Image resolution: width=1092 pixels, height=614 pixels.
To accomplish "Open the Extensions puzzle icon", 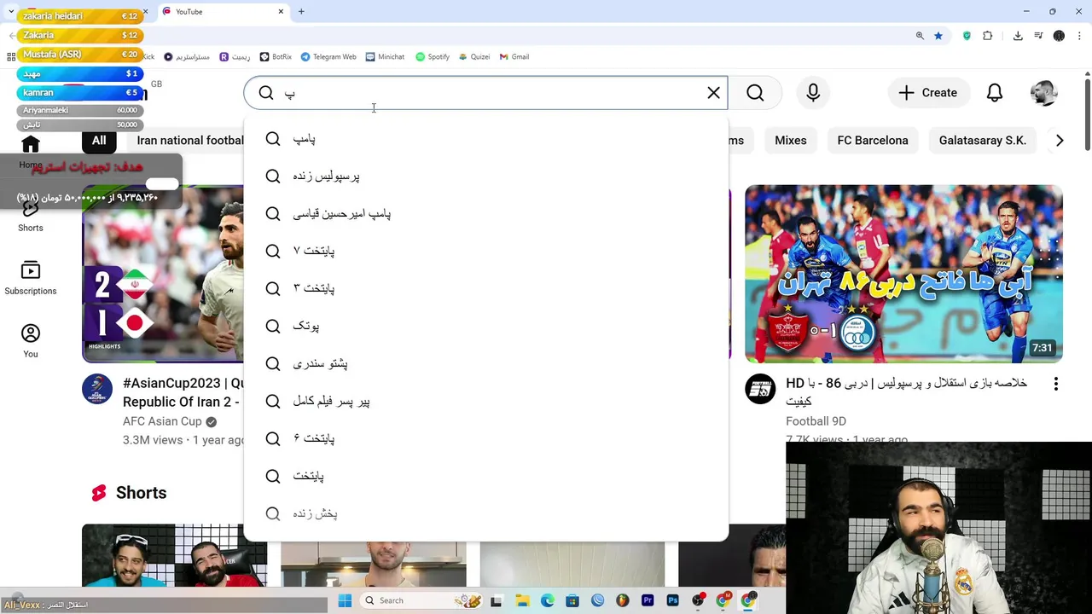I will tap(988, 36).
